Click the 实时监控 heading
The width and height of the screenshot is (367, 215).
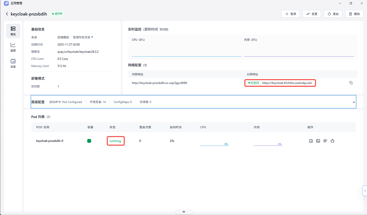(135, 29)
